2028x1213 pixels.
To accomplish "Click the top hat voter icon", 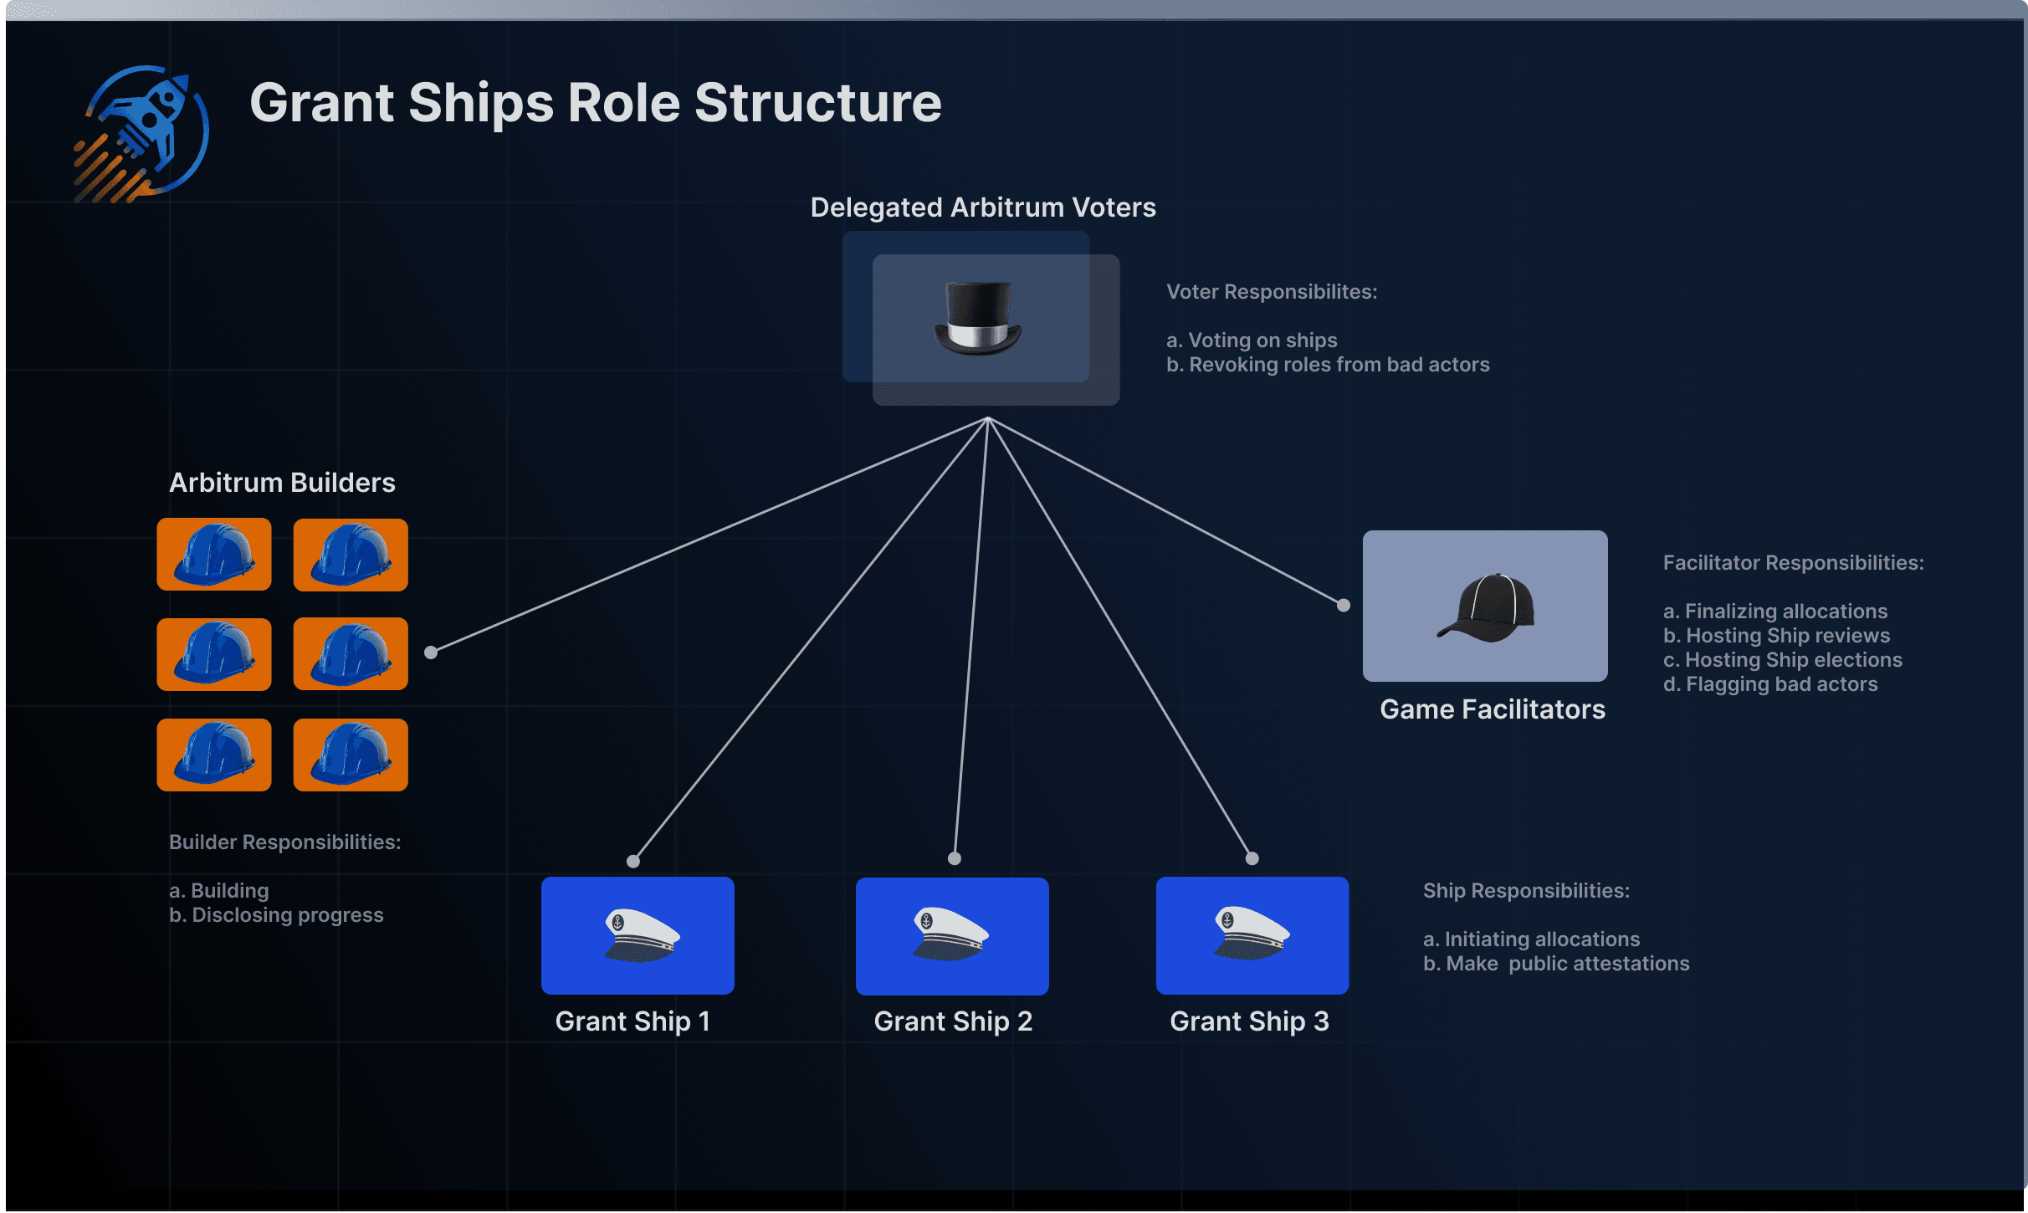I will (x=978, y=319).
